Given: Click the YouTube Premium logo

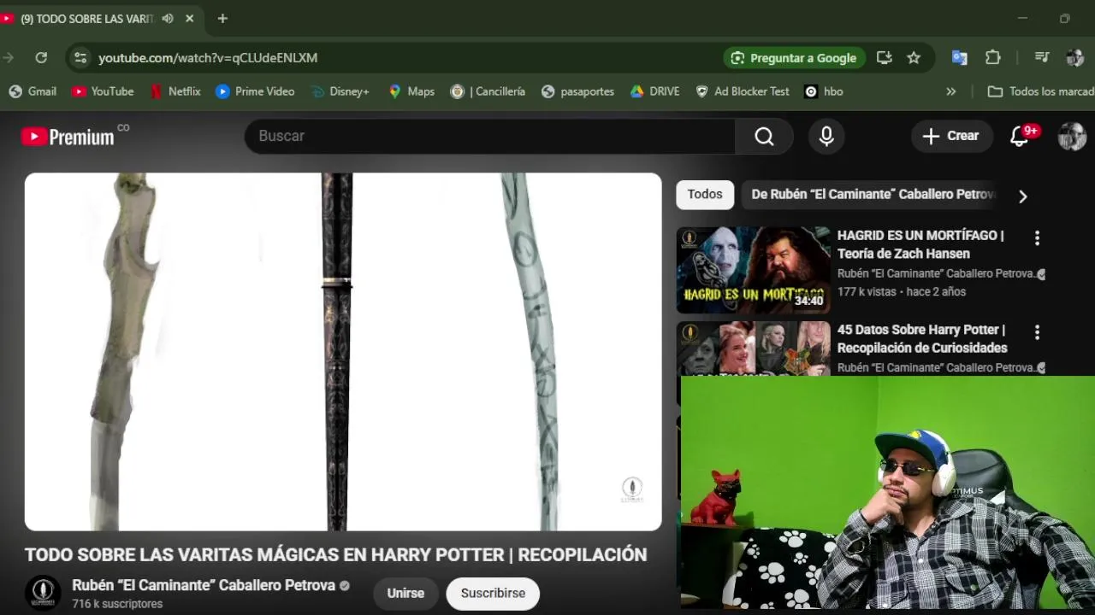Looking at the screenshot, I should click(68, 137).
